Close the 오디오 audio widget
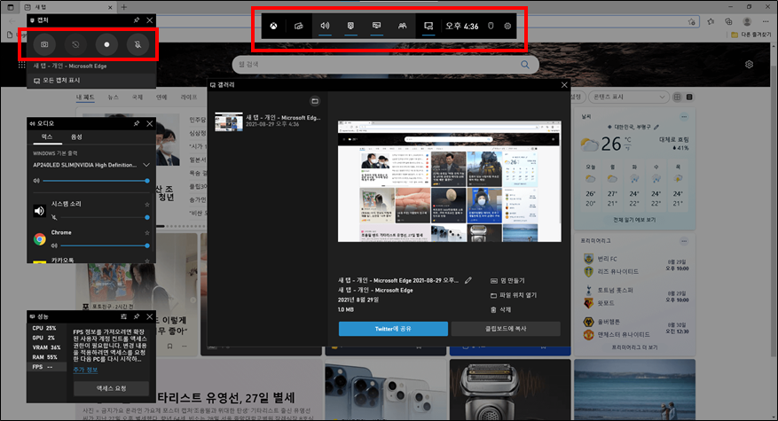778x421 pixels. pos(149,123)
